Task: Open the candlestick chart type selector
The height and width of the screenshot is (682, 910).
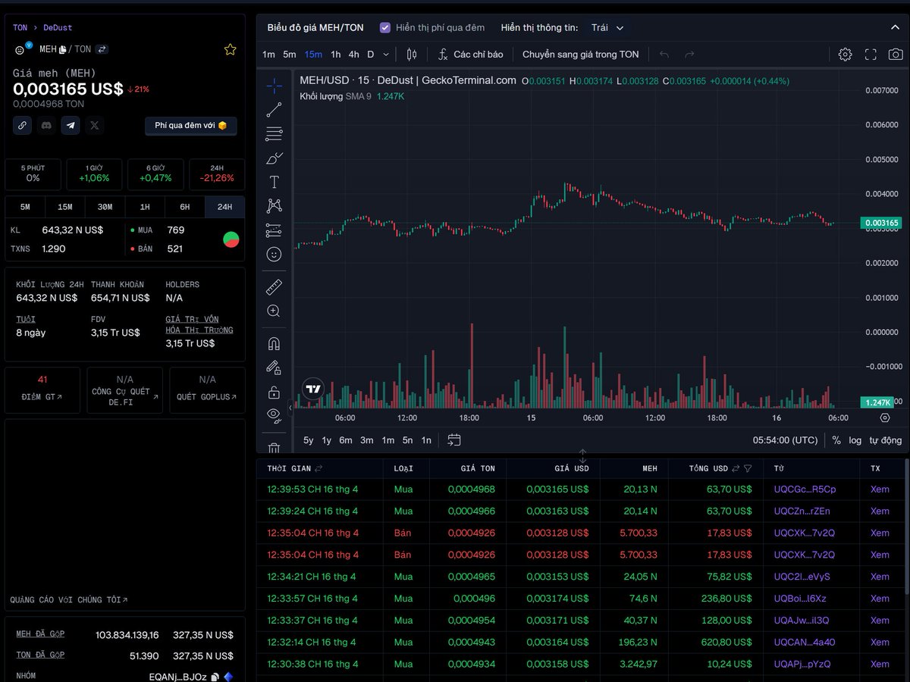Action: coord(412,55)
